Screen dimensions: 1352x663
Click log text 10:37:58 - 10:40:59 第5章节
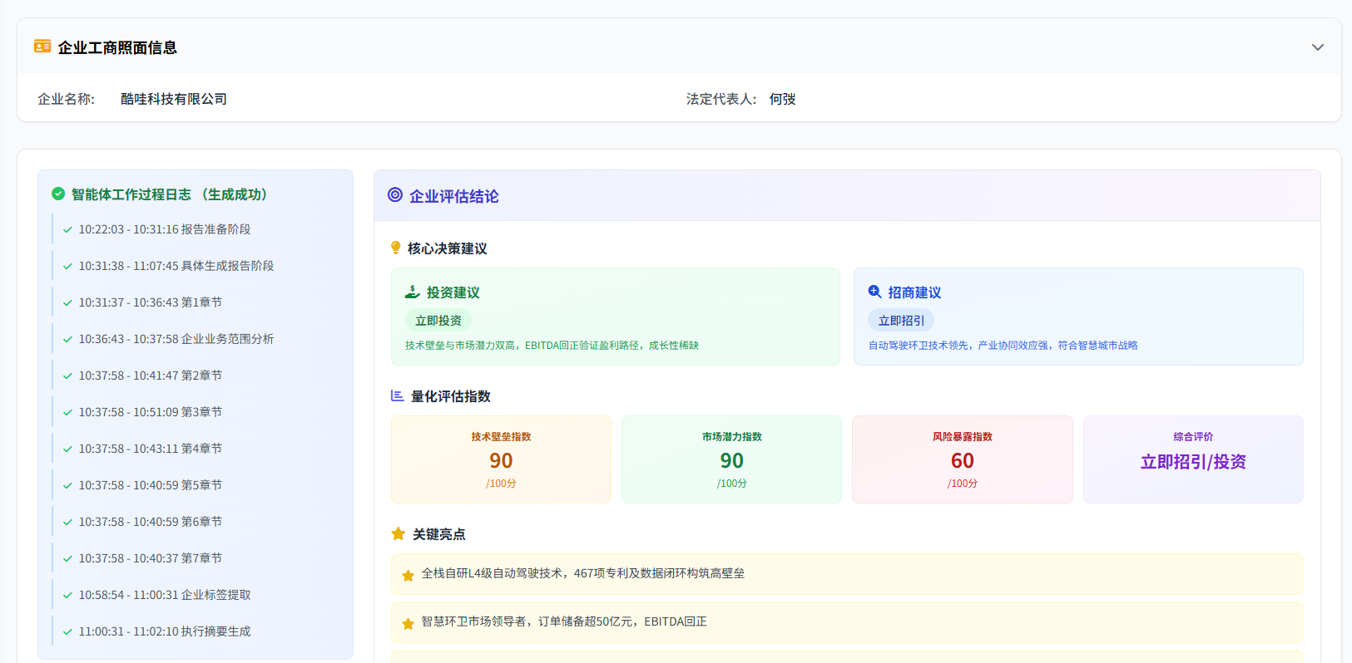[x=151, y=485]
